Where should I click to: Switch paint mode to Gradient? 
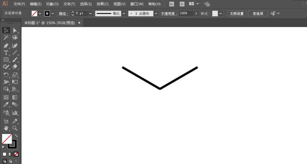tap(10, 154)
